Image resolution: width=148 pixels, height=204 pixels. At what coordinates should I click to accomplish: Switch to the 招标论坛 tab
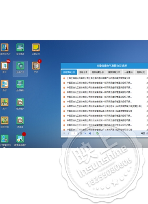(x=141, y=72)
